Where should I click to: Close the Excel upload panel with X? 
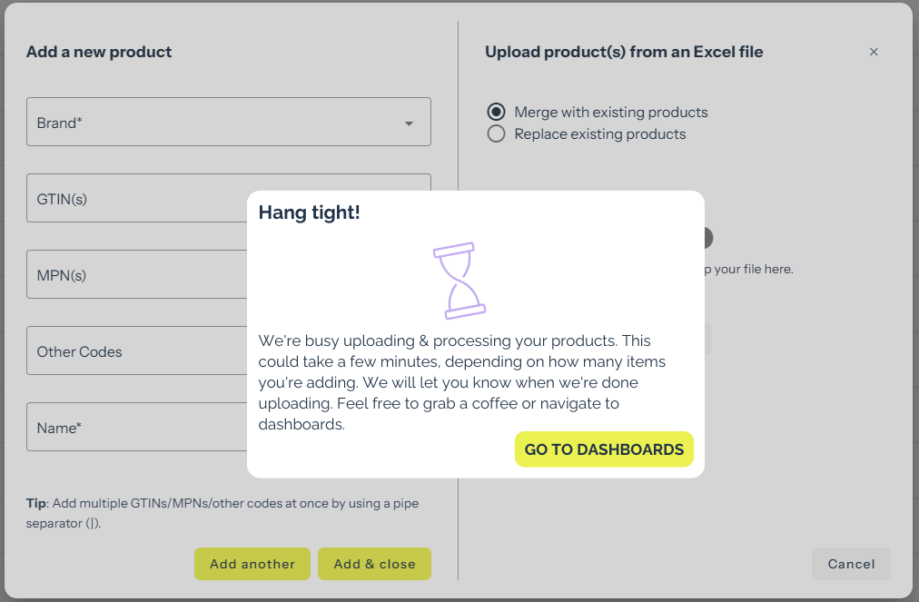[874, 52]
